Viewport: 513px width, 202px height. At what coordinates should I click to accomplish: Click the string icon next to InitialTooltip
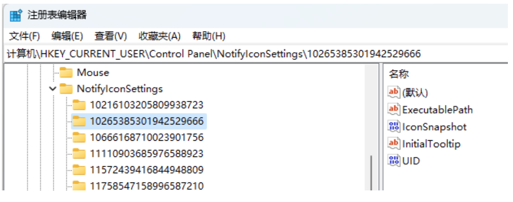(x=394, y=144)
